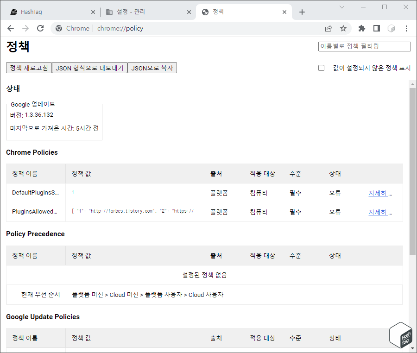Click the 이름별로 정책 필터링 input field

click(364, 46)
